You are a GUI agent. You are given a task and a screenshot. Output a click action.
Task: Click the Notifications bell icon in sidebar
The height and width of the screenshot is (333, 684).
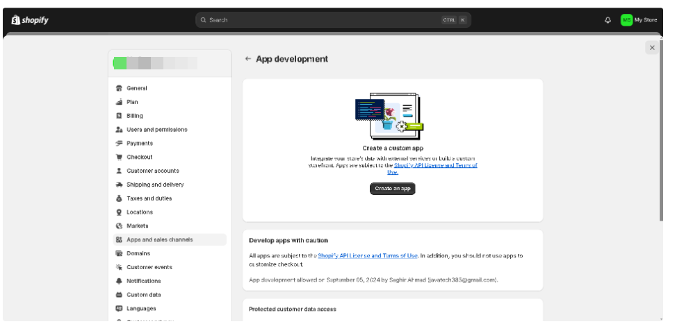[x=119, y=281]
